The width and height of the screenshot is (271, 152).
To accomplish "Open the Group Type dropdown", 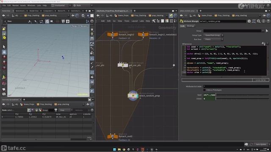I will tap(213, 35).
